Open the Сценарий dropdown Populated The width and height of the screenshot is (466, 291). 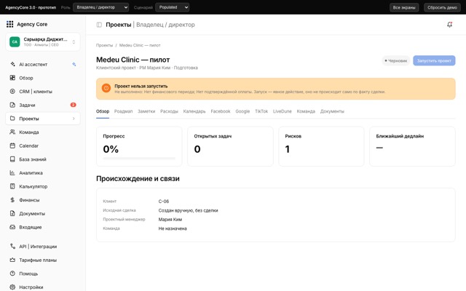(x=173, y=7)
